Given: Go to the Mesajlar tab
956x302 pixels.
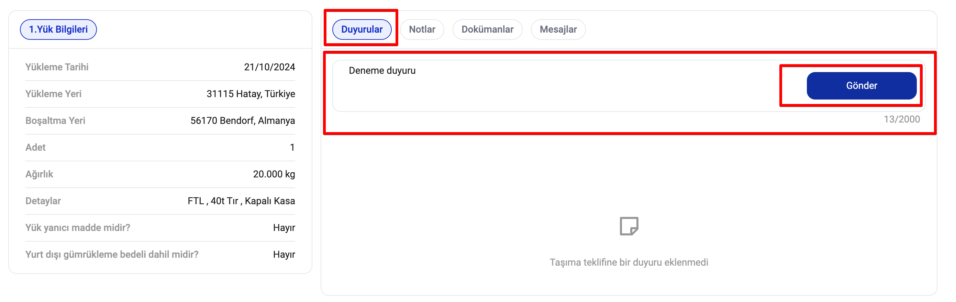Looking at the screenshot, I should point(558,29).
